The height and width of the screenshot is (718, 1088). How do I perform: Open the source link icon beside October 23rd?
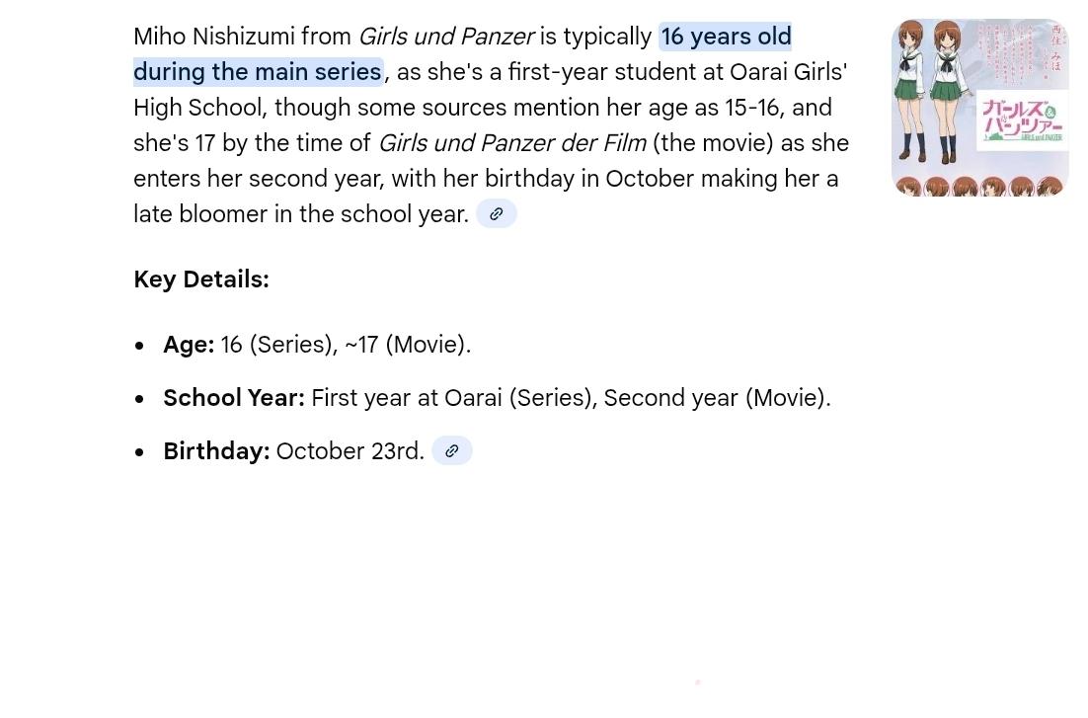click(x=451, y=451)
